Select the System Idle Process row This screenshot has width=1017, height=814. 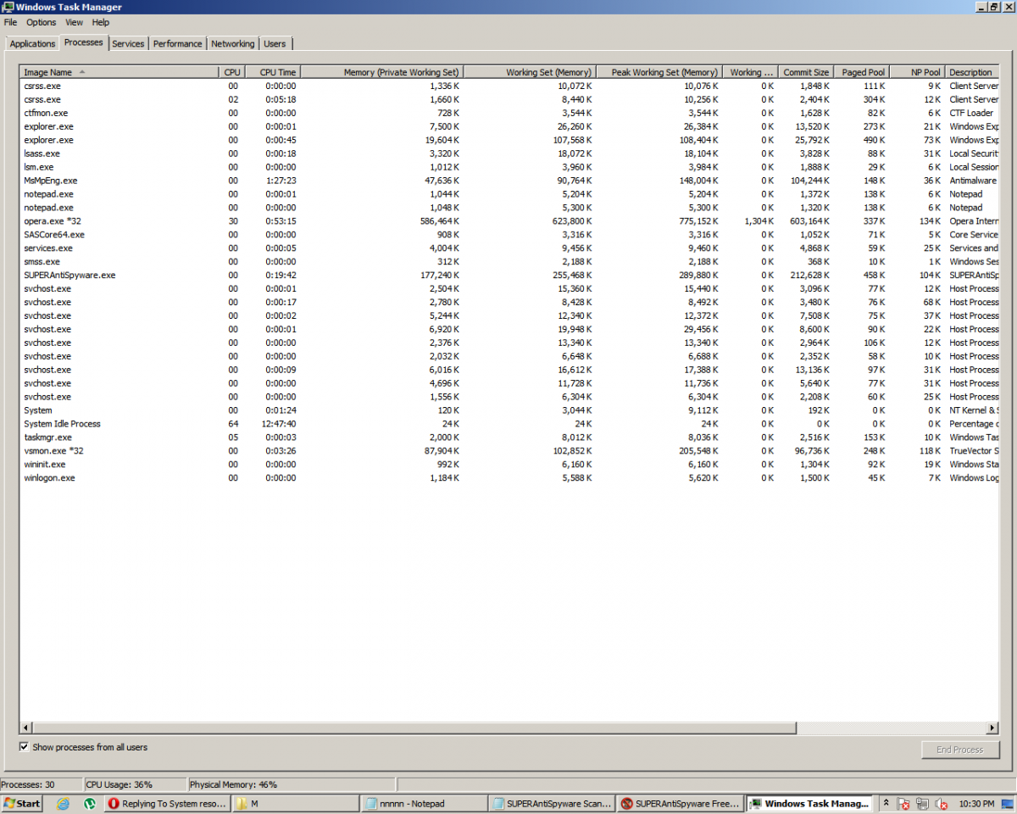click(508, 424)
